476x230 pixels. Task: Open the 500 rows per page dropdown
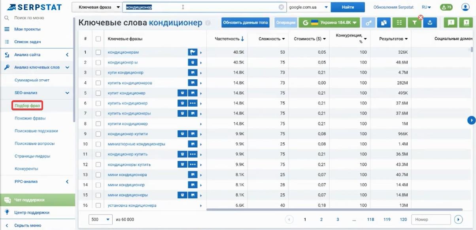[101, 220]
